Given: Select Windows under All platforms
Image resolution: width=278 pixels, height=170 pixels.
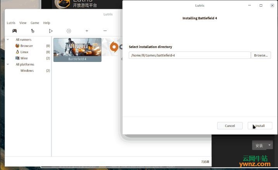Looking at the screenshot, I should click(27, 70).
